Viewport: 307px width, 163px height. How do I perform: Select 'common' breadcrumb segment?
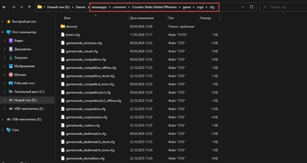point(119,7)
